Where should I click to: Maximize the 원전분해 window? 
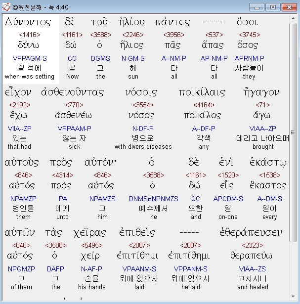(x=273, y=7)
